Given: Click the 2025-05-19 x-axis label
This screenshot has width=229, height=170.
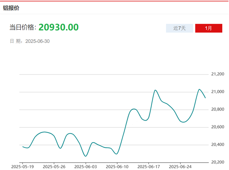Looking at the screenshot, I should [22, 167].
